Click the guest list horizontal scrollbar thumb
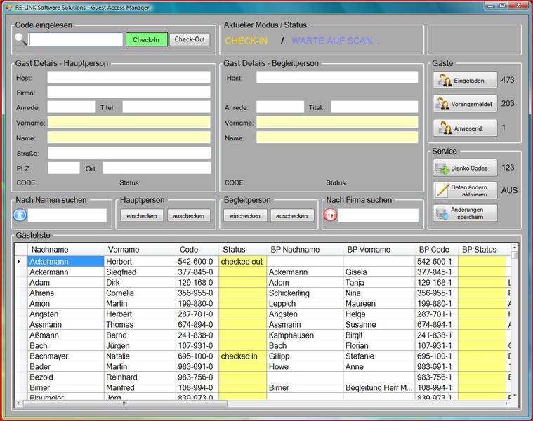Screen dimensions: 533x421 tap(125, 403)
